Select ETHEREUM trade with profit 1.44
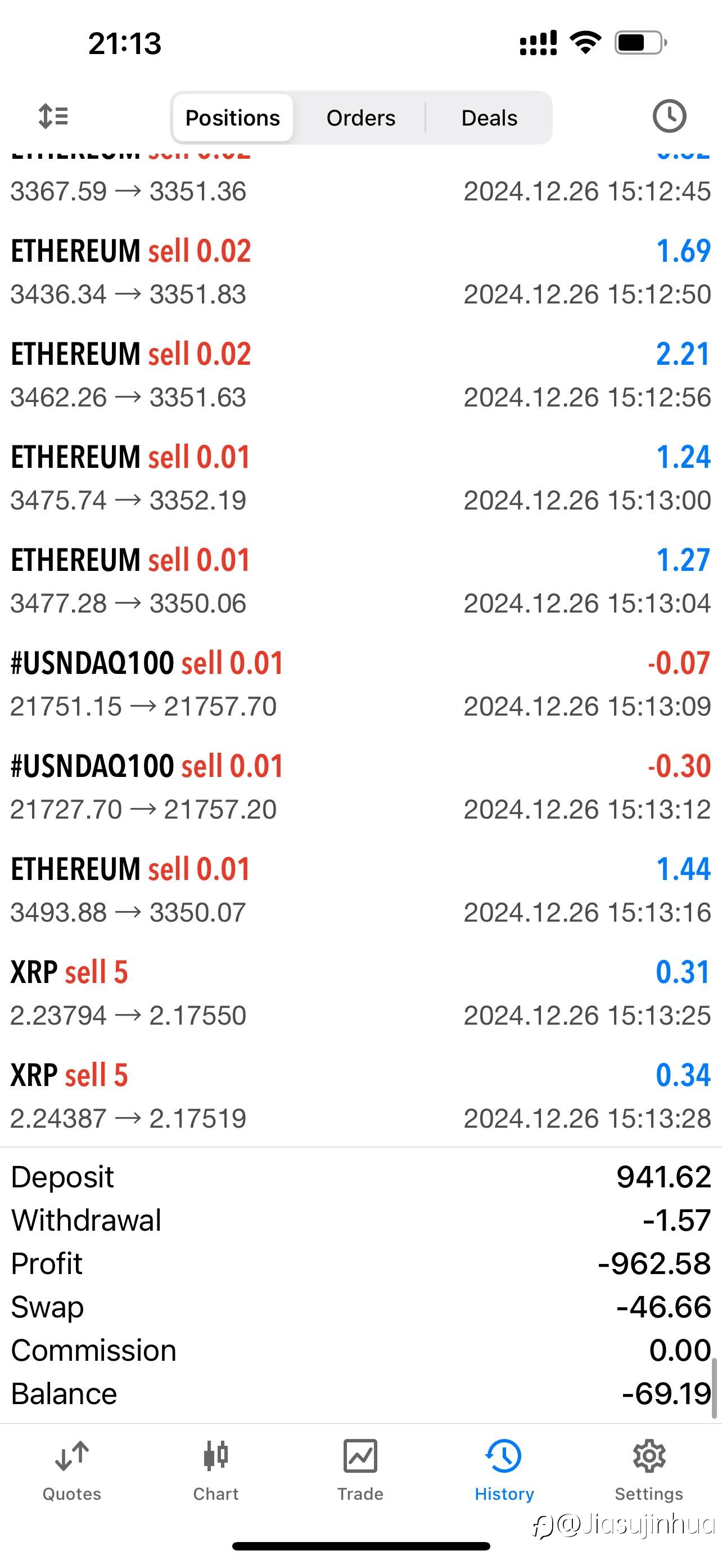The height and width of the screenshot is (1564, 722). [360, 890]
